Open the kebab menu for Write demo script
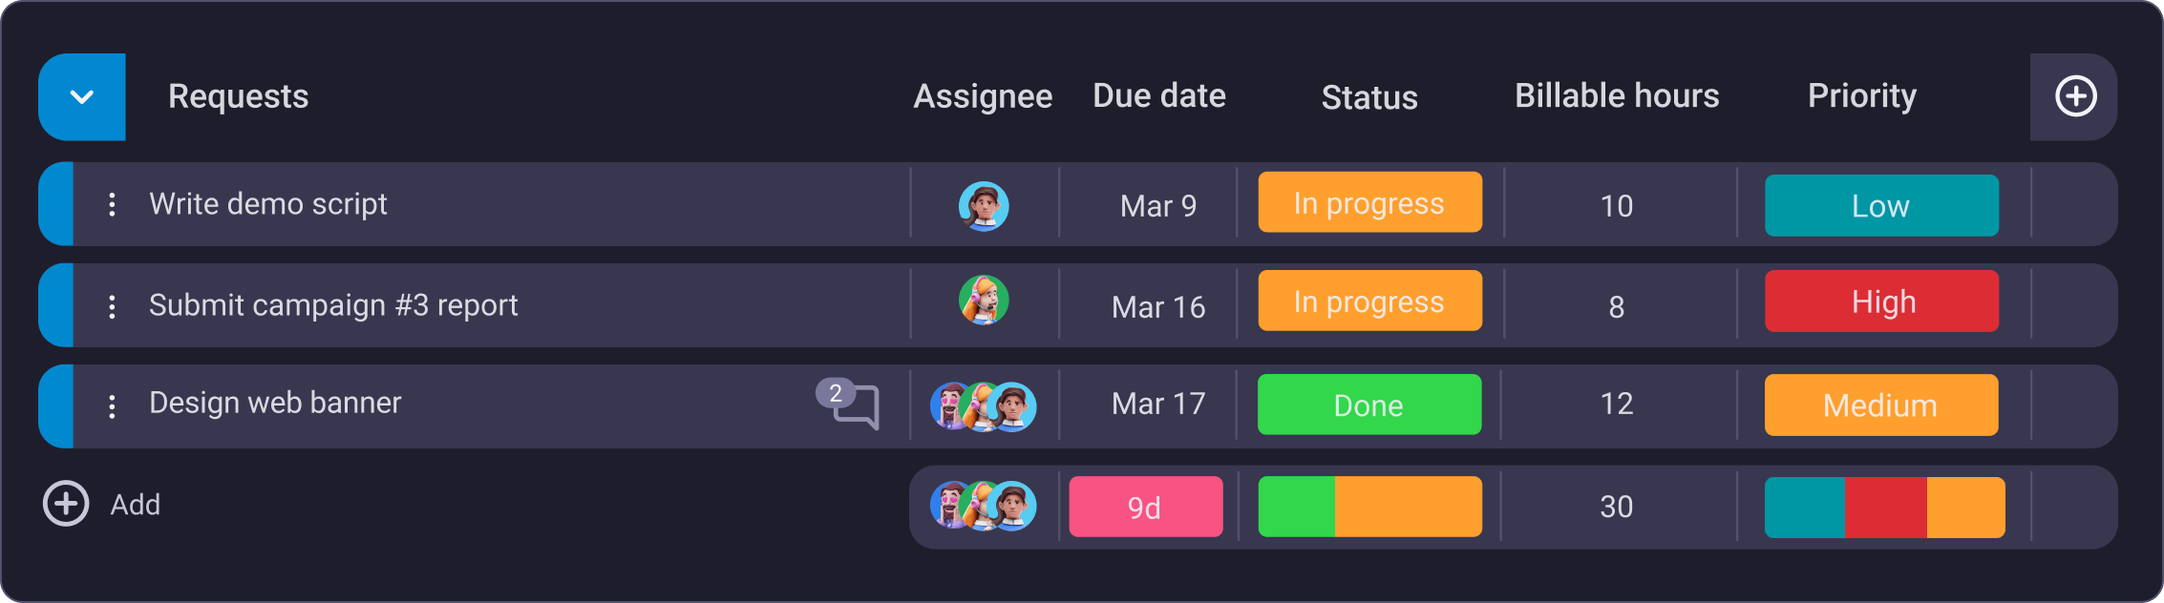The height and width of the screenshot is (603, 2164). pyautogui.click(x=113, y=203)
